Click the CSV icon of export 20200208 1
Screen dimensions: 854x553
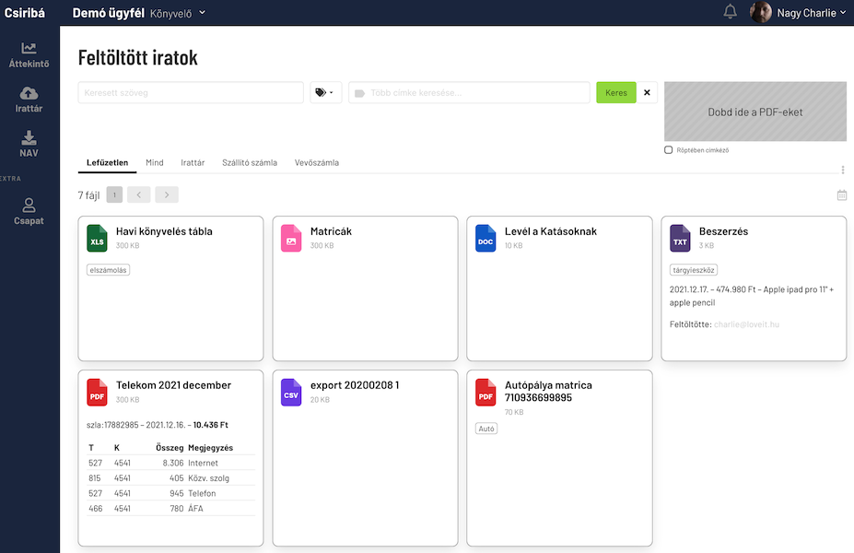291,392
